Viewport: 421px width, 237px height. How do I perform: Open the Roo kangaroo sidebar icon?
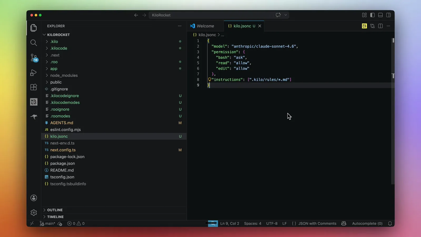coord(34,117)
